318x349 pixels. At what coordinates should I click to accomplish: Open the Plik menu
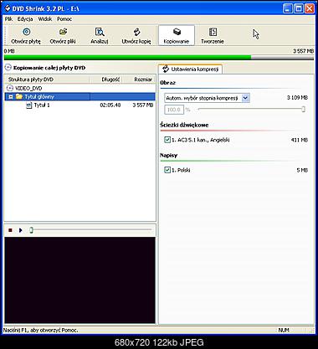(8, 19)
